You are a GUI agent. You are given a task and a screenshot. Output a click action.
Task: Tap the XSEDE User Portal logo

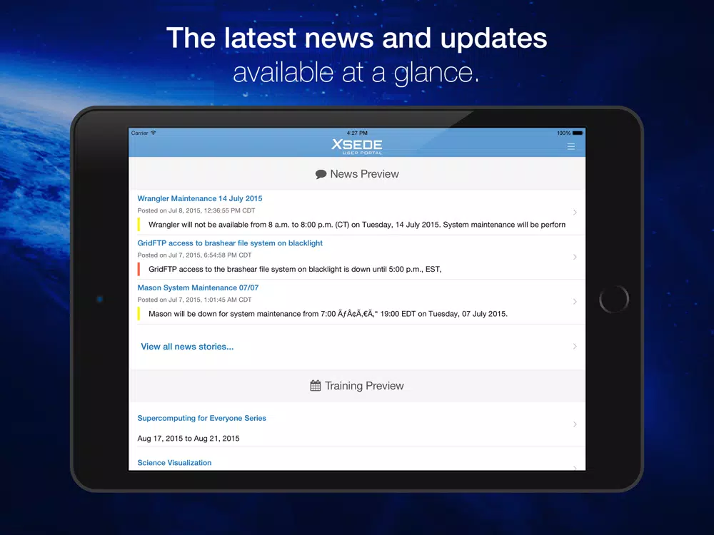(357, 146)
